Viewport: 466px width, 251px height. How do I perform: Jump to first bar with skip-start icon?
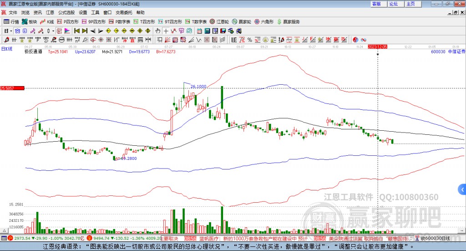[77, 31]
